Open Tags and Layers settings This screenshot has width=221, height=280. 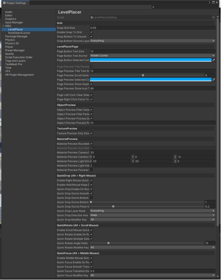pyautogui.click(x=15, y=61)
